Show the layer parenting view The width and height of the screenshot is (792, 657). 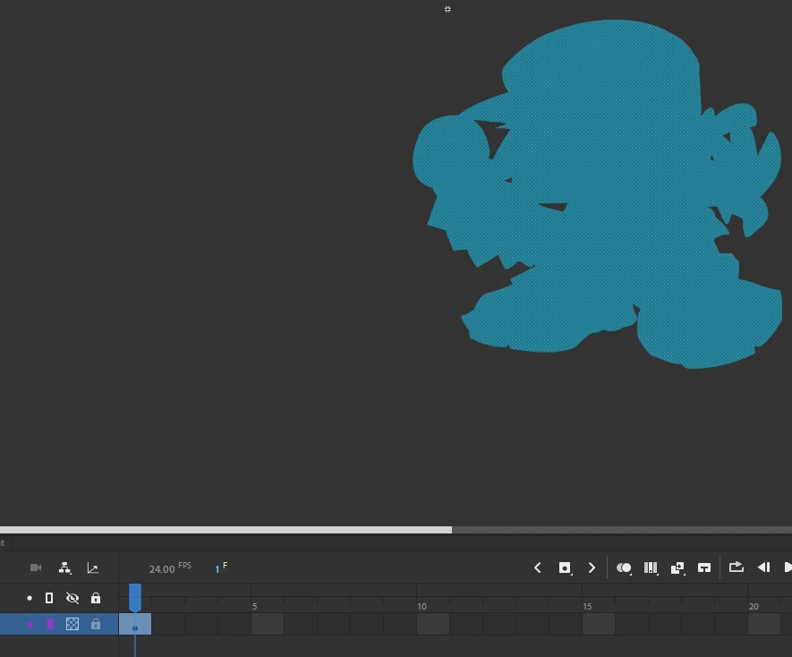point(64,567)
